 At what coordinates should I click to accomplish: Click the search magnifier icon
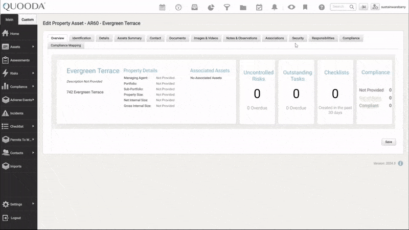[x=352, y=7]
